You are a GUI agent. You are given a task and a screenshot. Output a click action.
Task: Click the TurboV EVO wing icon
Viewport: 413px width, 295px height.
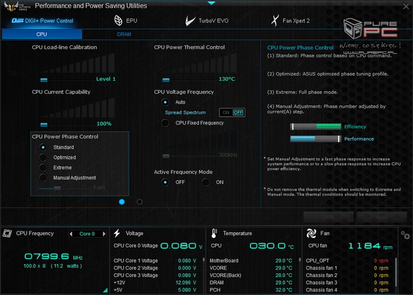tap(190, 21)
